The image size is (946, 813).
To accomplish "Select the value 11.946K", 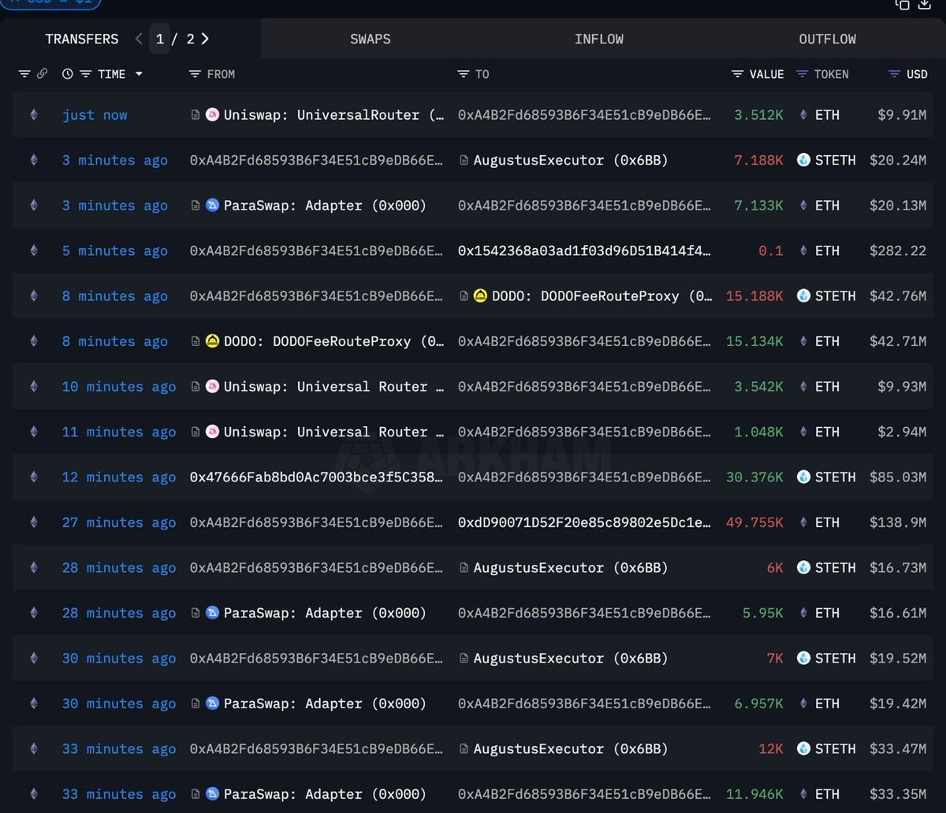I will pyautogui.click(x=754, y=794).
